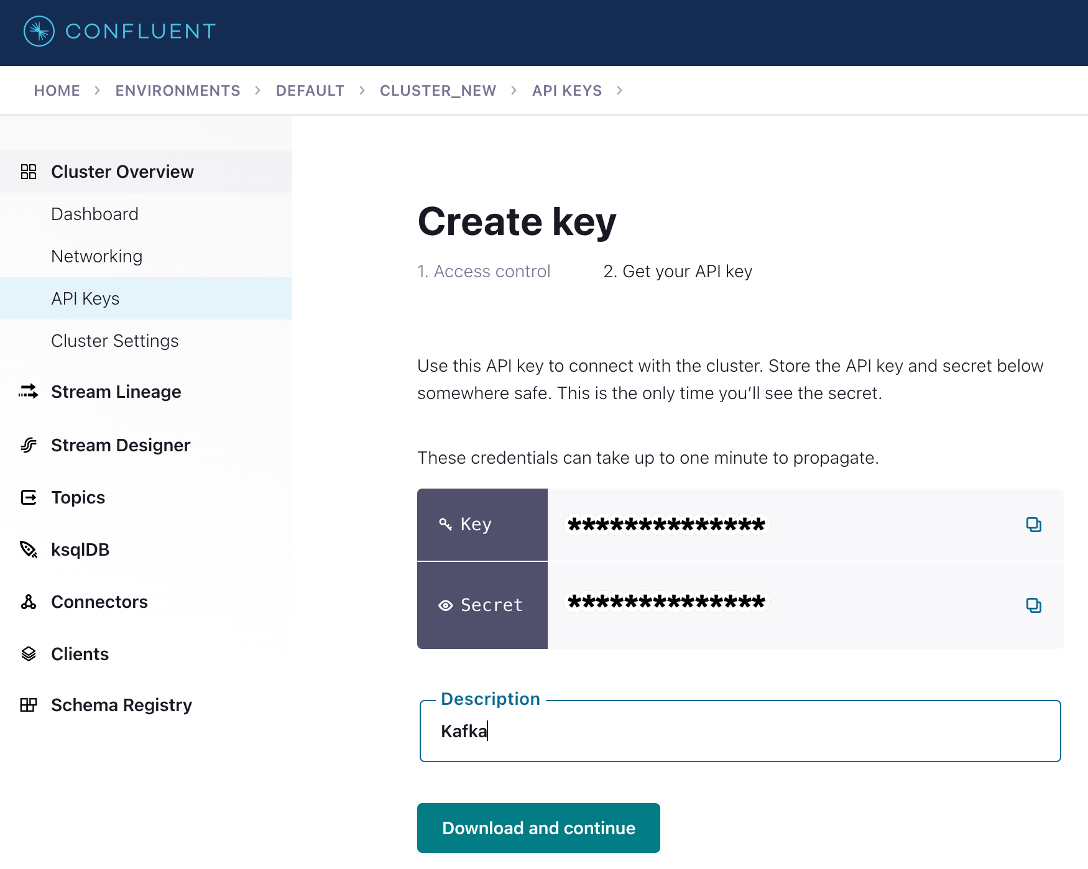Copy the API Key value

tap(1034, 525)
